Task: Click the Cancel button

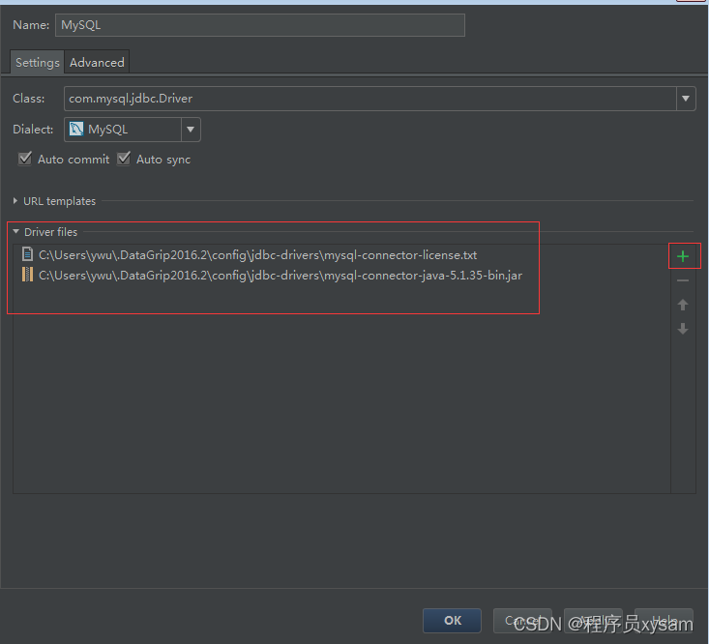Action: point(522,621)
